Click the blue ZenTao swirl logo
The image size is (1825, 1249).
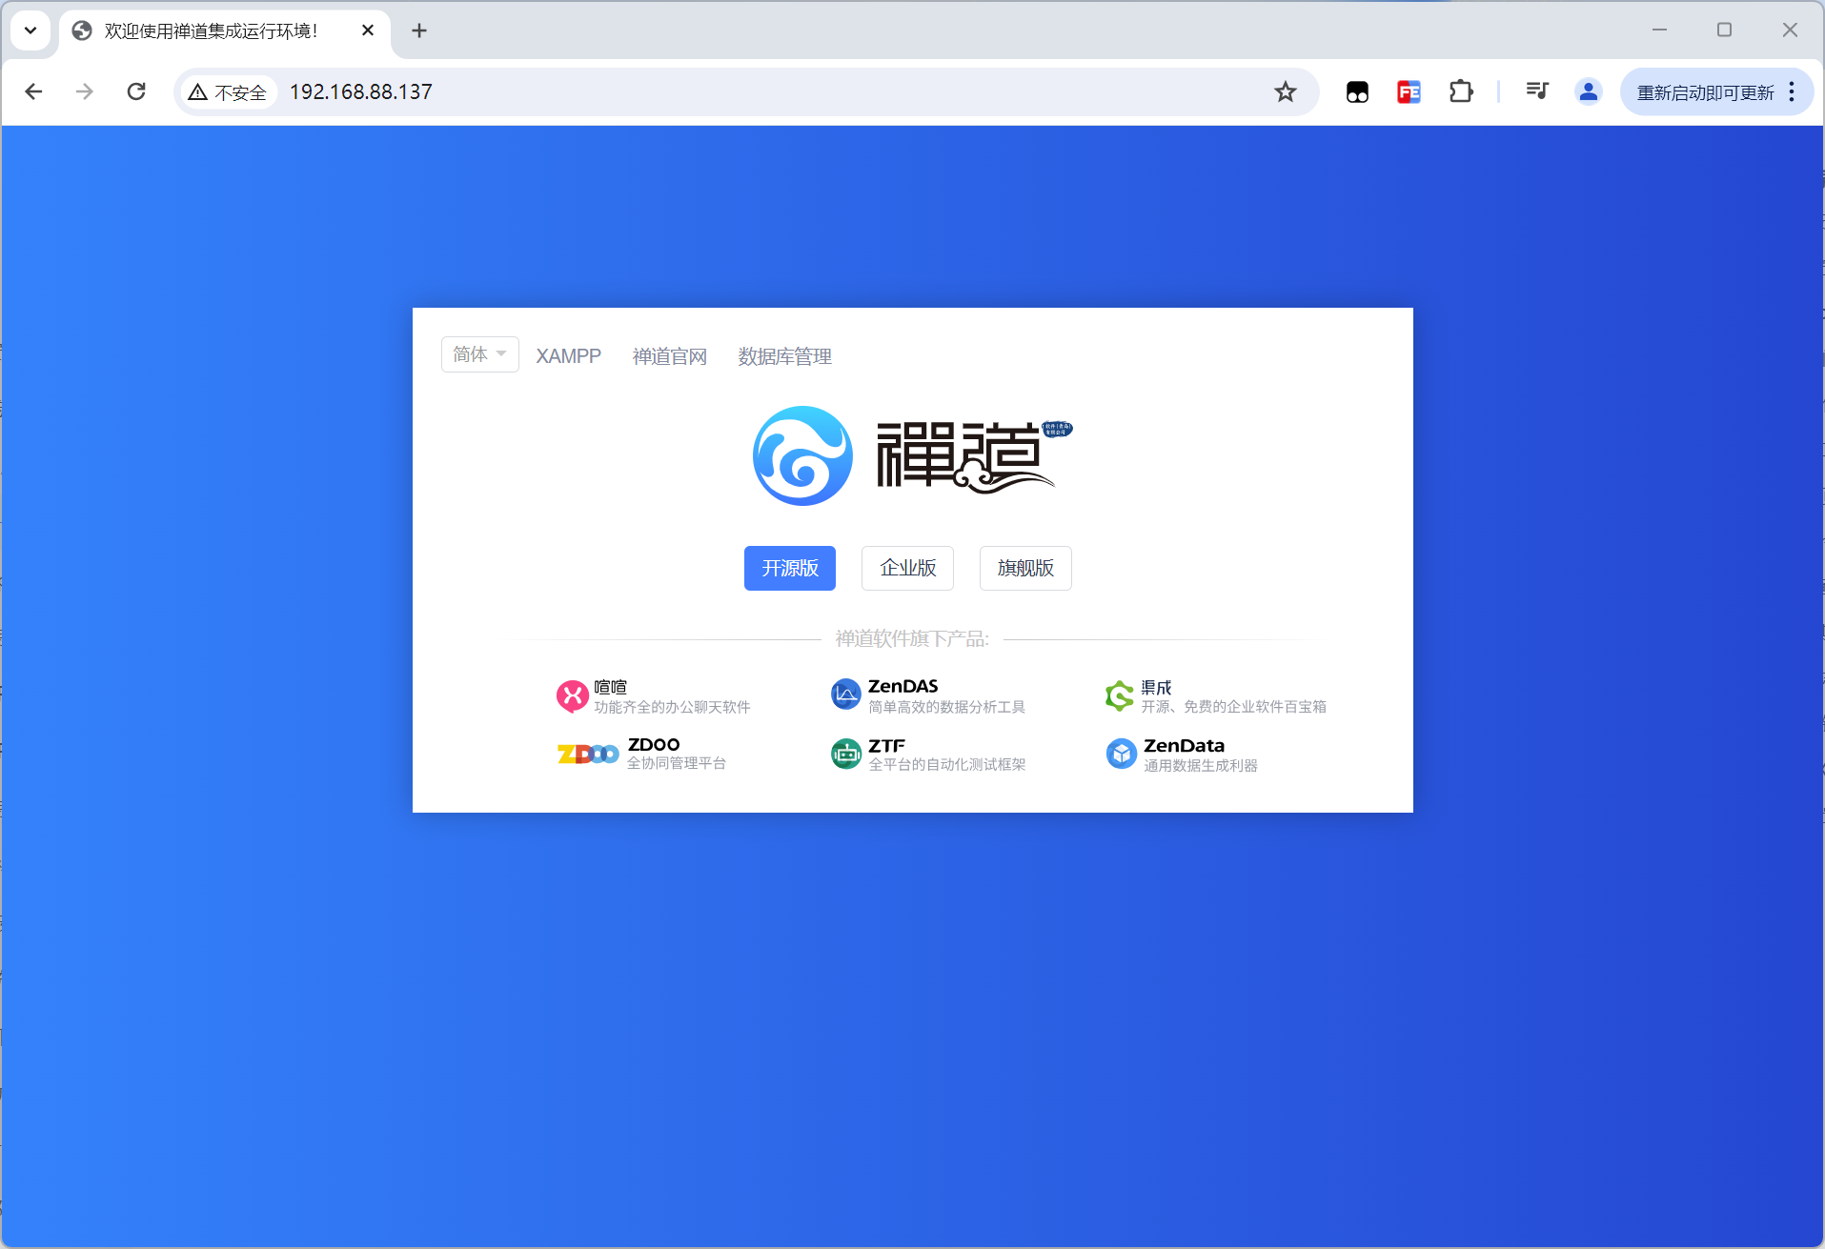[802, 455]
